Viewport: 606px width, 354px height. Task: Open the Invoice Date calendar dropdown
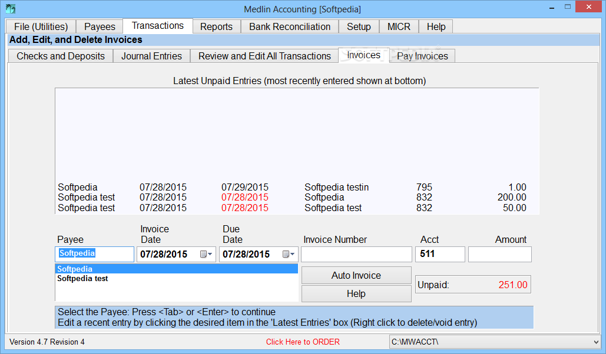click(x=206, y=255)
